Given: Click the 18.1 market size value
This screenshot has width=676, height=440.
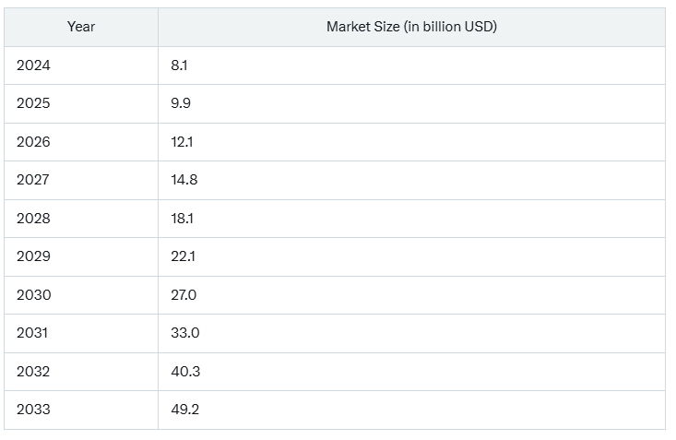Looking at the screenshot, I should [183, 219].
